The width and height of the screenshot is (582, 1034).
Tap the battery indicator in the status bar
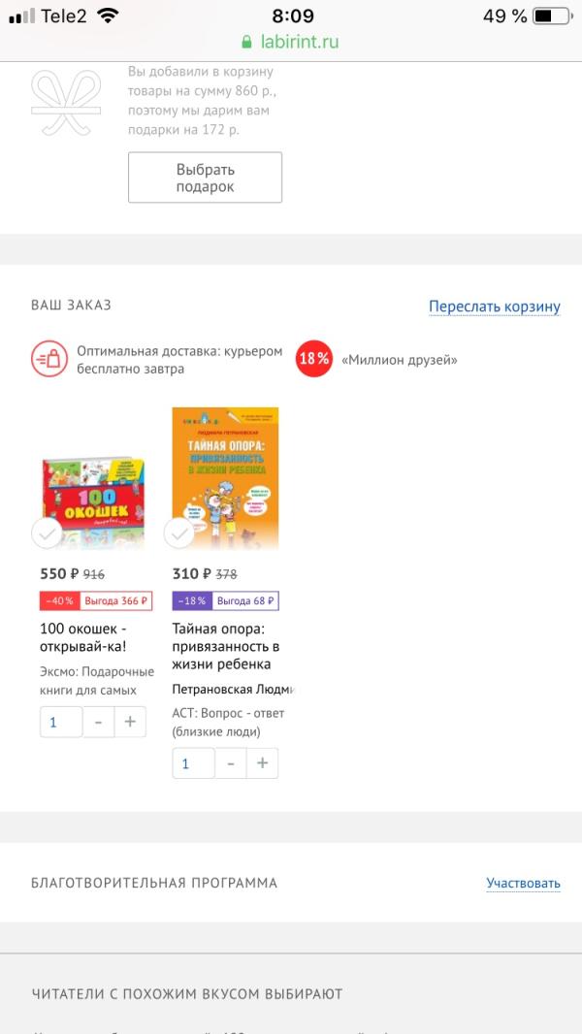pyautogui.click(x=552, y=16)
